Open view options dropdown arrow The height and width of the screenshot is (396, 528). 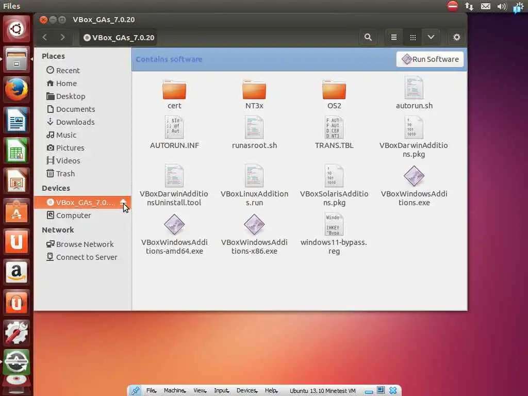(x=431, y=37)
